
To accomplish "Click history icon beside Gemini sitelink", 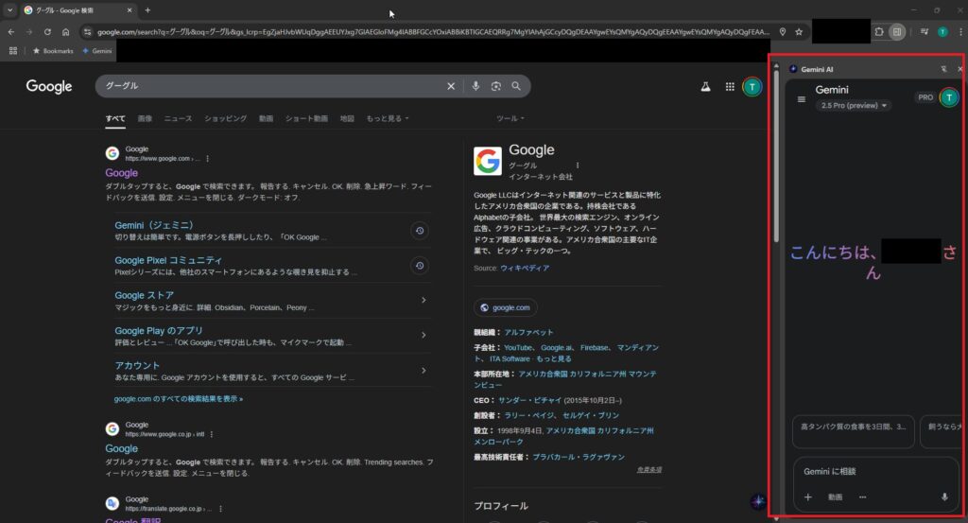I will 419,231.
